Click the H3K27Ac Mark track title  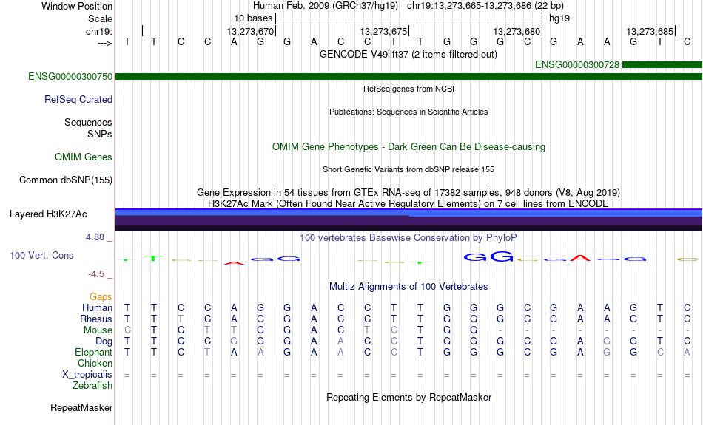pyautogui.click(x=408, y=204)
